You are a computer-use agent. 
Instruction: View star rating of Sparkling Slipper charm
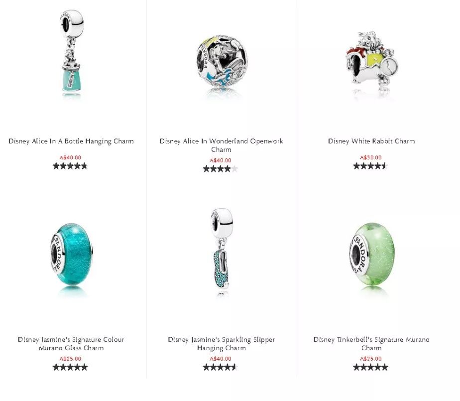(x=221, y=367)
